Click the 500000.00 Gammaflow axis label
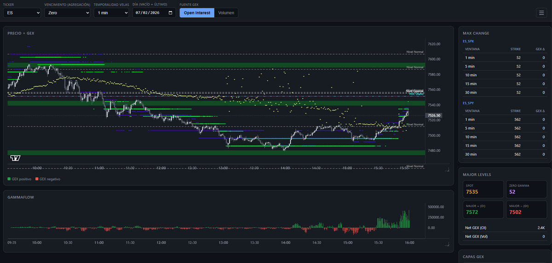This screenshot has width=552, height=263. point(436,207)
